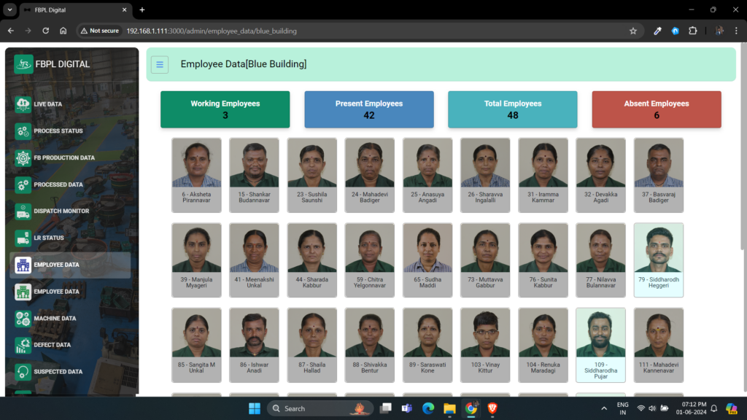Viewport: 747px width, 420px height.
Task: Open Live Data in sidebar
Action: pyautogui.click(x=47, y=104)
